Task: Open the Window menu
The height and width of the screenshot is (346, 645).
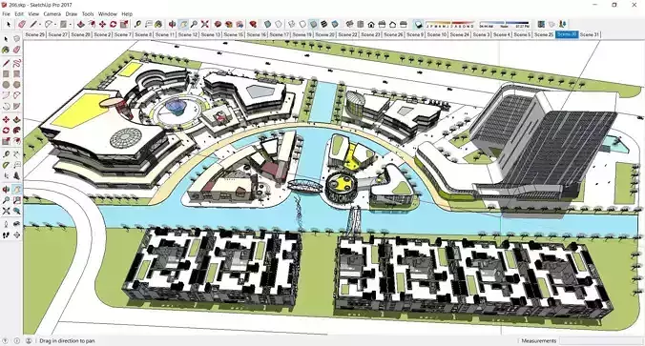Action: (x=108, y=14)
